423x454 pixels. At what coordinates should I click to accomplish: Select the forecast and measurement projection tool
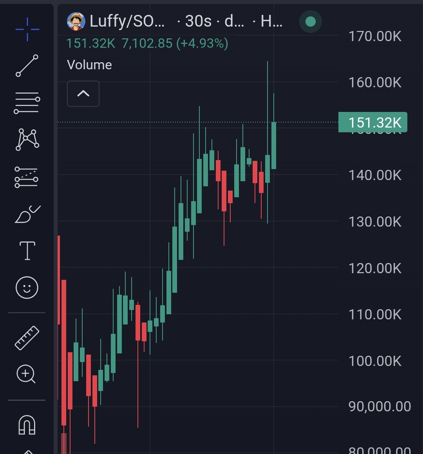[26, 177]
